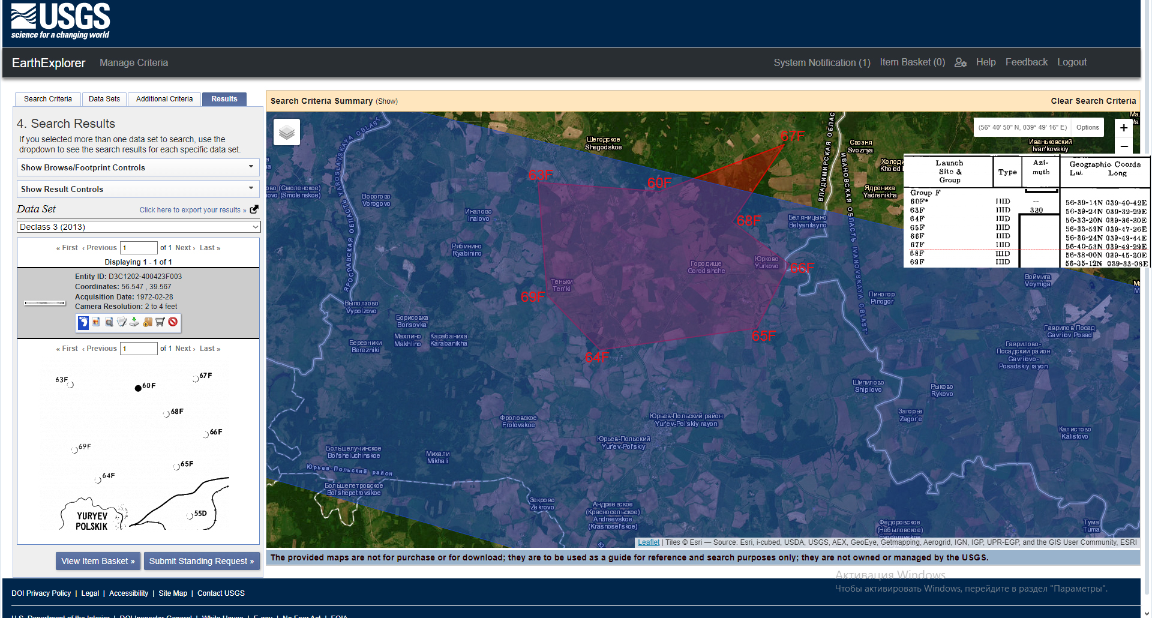Image resolution: width=1152 pixels, height=618 pixels.
Task: Open the Declass 3 (2013) data set dropdown
Action: [138, 227]
